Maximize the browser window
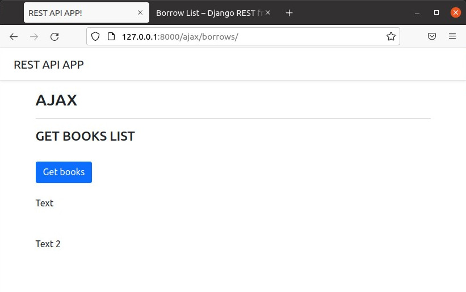466x292 pixels. pos(436,12)
